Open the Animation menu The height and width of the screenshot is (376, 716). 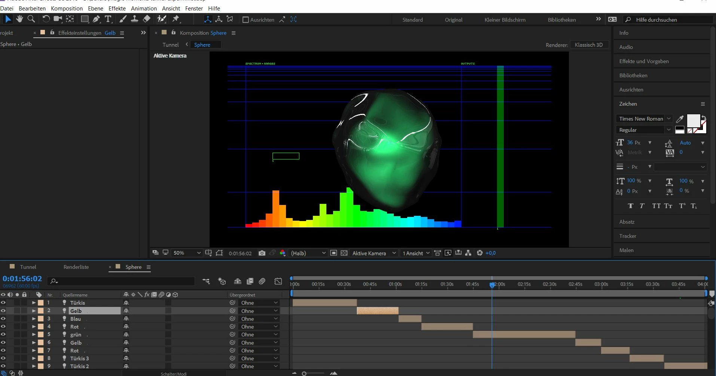click(144, 8)
